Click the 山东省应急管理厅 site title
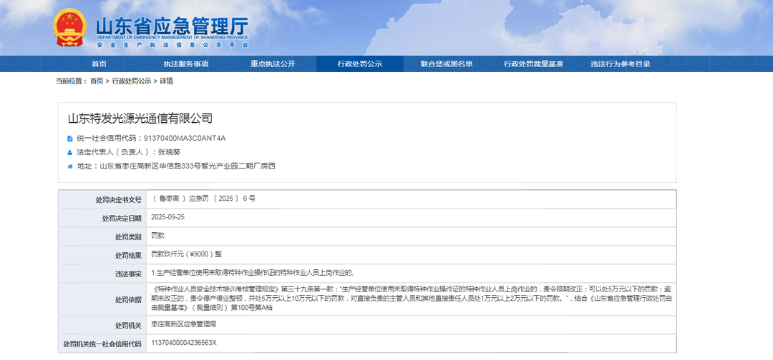773x360 pixels. coord(172,26)
